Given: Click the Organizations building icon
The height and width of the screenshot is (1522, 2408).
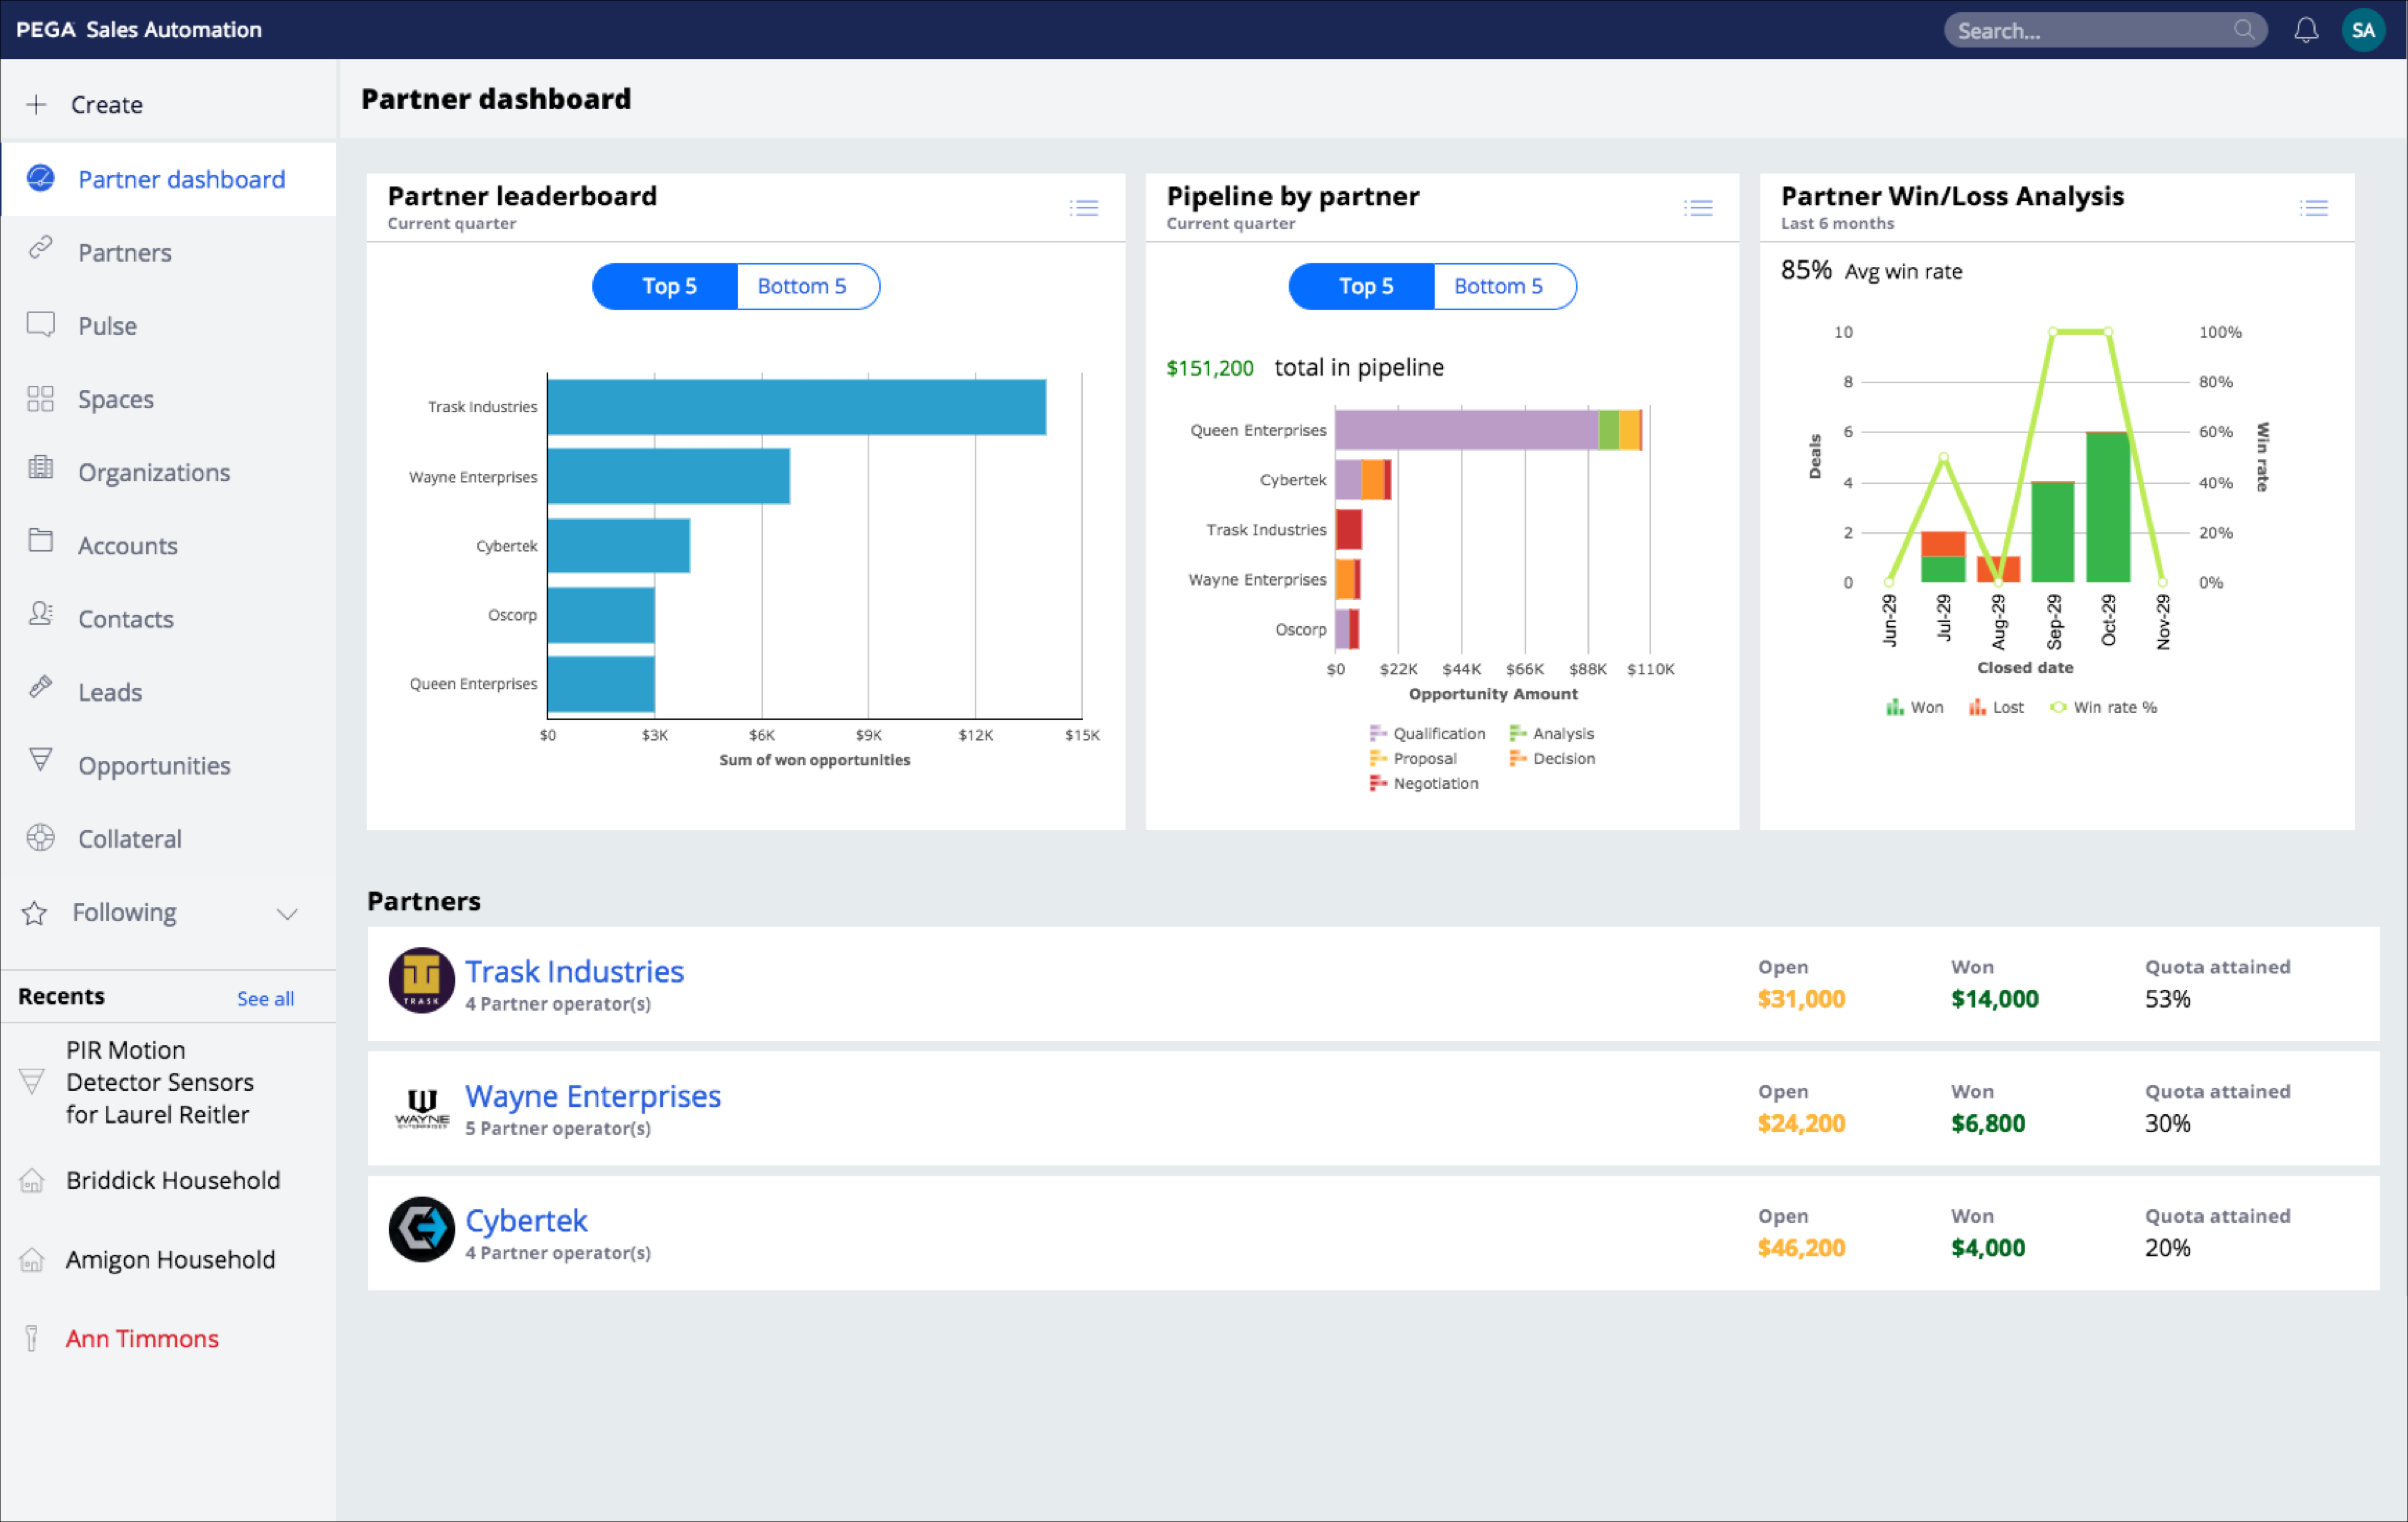Looking at the screenshot, I should coord(40,471).
